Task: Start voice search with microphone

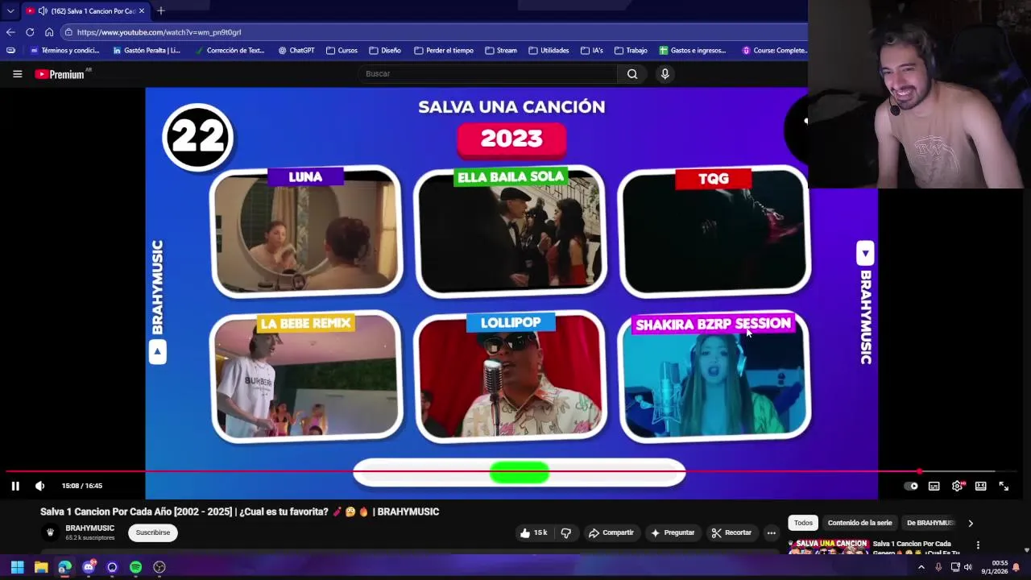Action: 665,74
